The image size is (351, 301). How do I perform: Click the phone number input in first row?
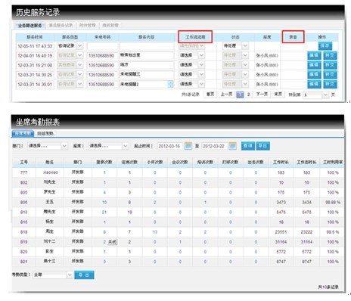[102, 46]
